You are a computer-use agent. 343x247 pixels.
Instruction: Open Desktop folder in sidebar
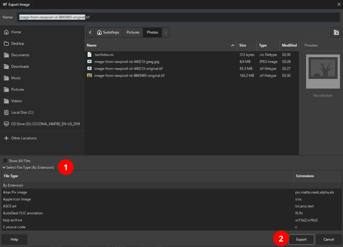coord(18,44)
